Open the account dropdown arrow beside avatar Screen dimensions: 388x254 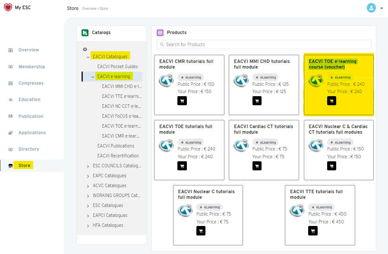coord(382,8)
